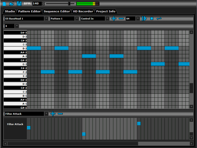Add a controller lane next to Filter Attack

pos(53,114)
